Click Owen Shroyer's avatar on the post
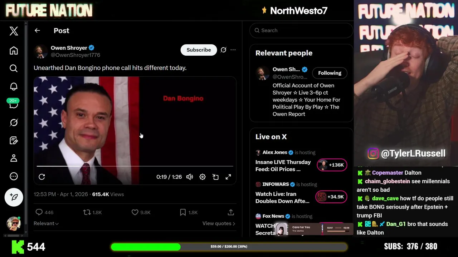 40,51
